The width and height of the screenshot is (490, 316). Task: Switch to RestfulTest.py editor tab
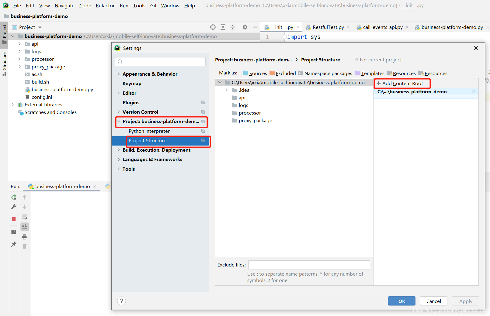pyautogui.click(x=328, y=27)
